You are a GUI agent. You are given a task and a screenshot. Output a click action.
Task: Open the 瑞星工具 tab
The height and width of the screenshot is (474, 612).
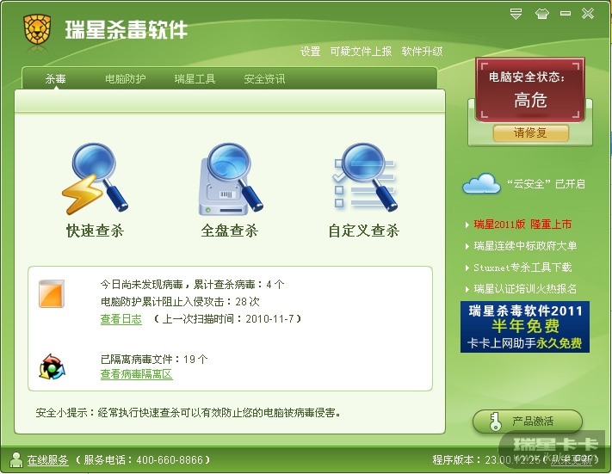195,79
